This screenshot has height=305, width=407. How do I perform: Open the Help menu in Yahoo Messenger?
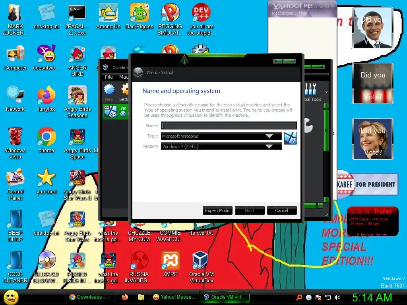303,13
